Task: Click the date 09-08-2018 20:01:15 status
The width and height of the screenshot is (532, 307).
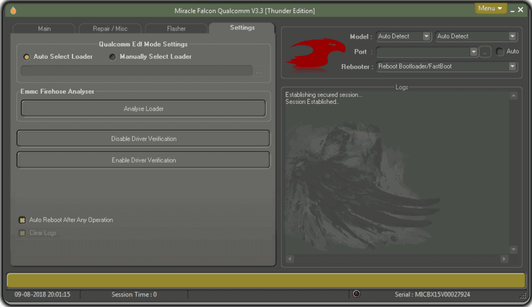Action: pos(42,295)
